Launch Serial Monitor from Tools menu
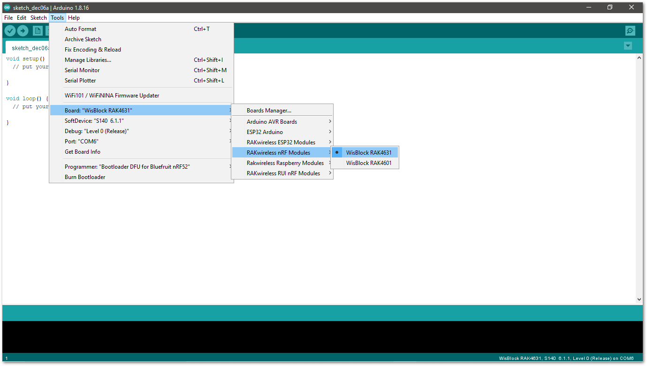This screenshot has width=647, height=366. click(141, 70)
